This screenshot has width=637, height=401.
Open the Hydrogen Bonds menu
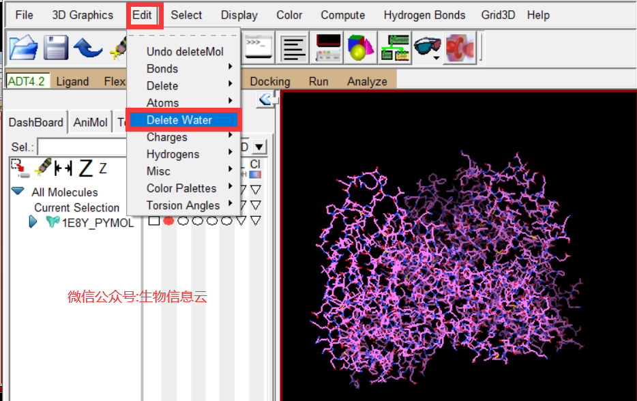click(x=424, y=15)
